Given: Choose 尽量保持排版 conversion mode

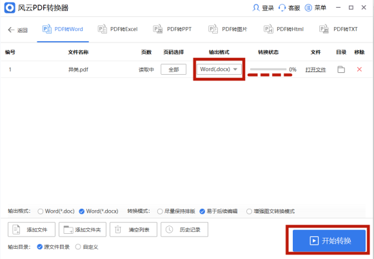Looking at the screenshot, I should tap(176, 211).
